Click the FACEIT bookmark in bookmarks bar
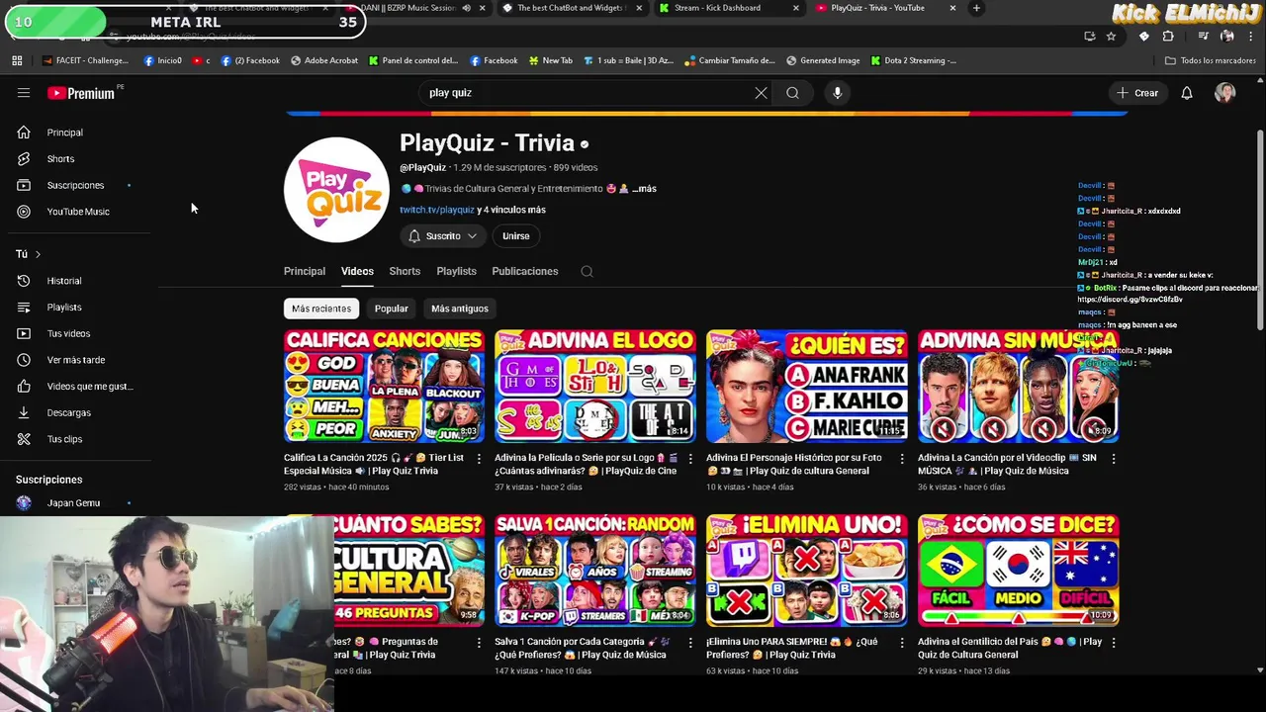1266x712 pixels. point(85,60)
